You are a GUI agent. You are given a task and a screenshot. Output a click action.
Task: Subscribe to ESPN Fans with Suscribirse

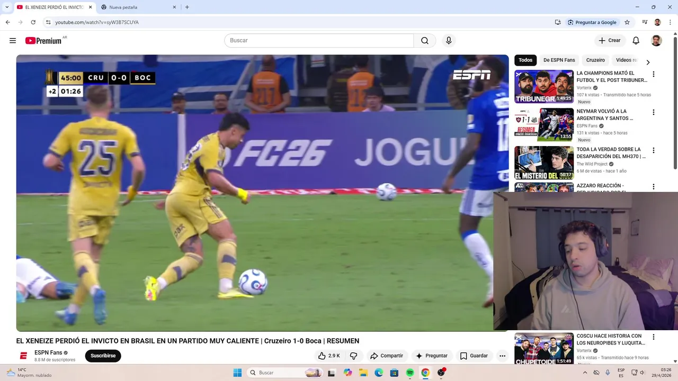[103, 356]
